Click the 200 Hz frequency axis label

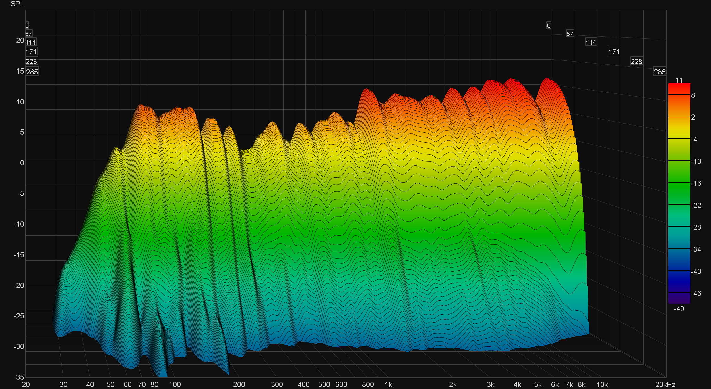point(239,384)
